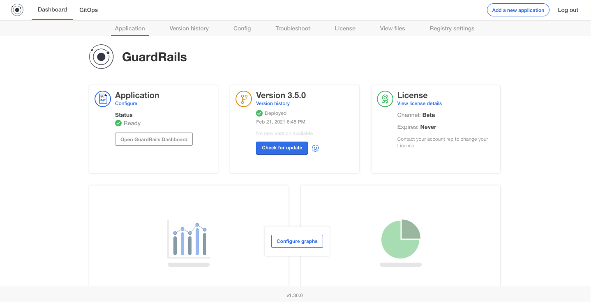Click Log out
591x302 pixels.
[x=568, y=10]
